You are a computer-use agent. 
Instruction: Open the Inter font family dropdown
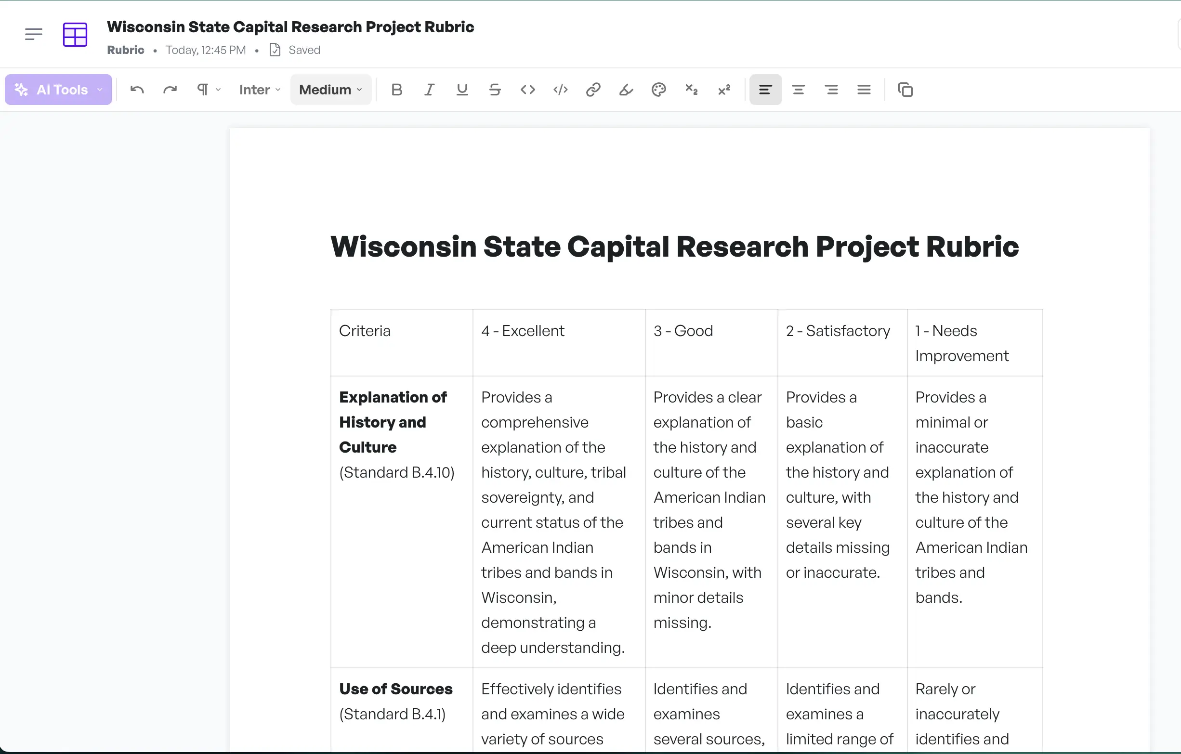coord(260,90)
